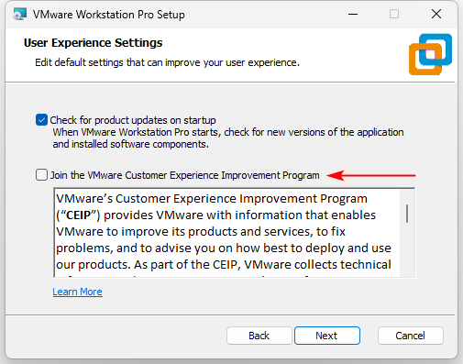Open the Learn More link
Screen dimensions: 463x364
point(77,292)
